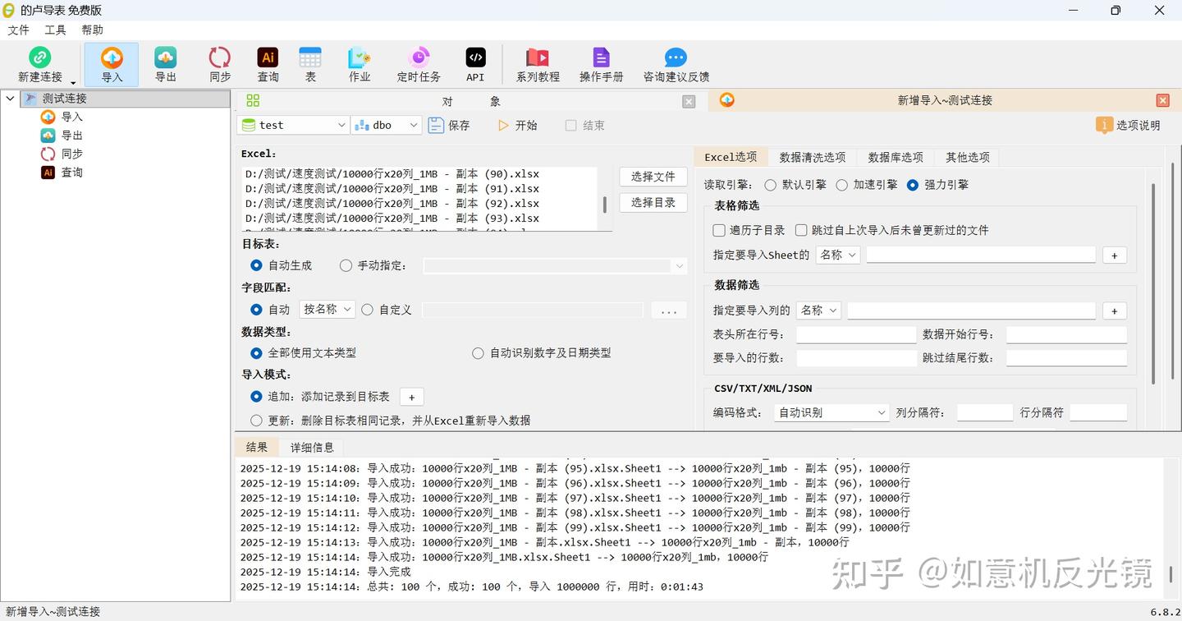
Task: Click the plus button beside Sheet name field
Action: (x=1114, y=255)
